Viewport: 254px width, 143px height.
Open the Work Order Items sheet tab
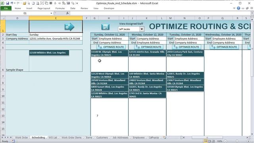(71, 137)
